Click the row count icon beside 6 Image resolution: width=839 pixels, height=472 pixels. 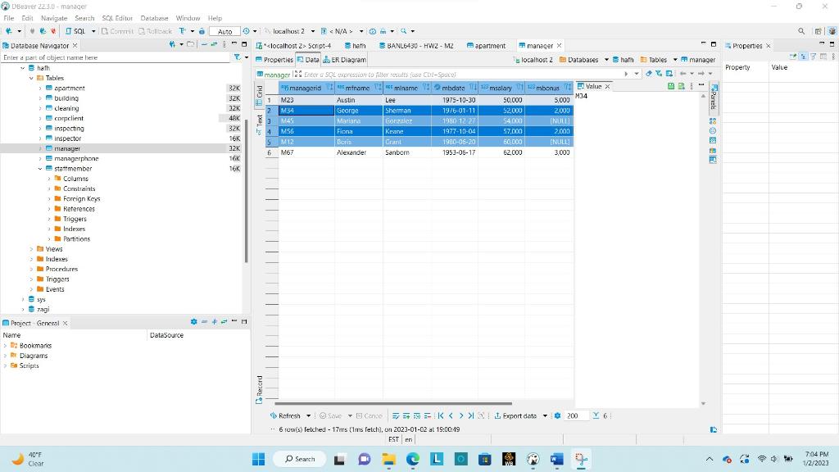click(596, 415)
